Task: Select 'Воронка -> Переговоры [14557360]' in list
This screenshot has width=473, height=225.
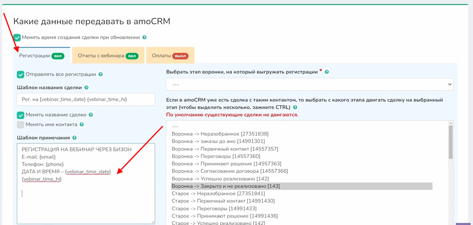Action: (x=216, y=156)
